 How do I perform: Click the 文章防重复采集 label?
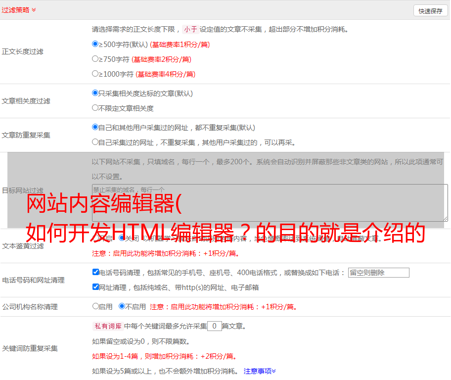point(26,135)
